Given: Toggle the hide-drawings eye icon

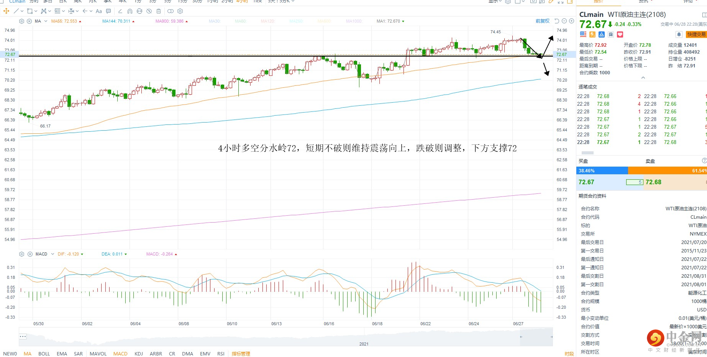Looking at the screenshot, I should [149, 11].
